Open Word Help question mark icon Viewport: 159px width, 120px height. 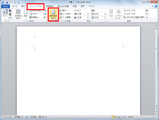point(156,6)
